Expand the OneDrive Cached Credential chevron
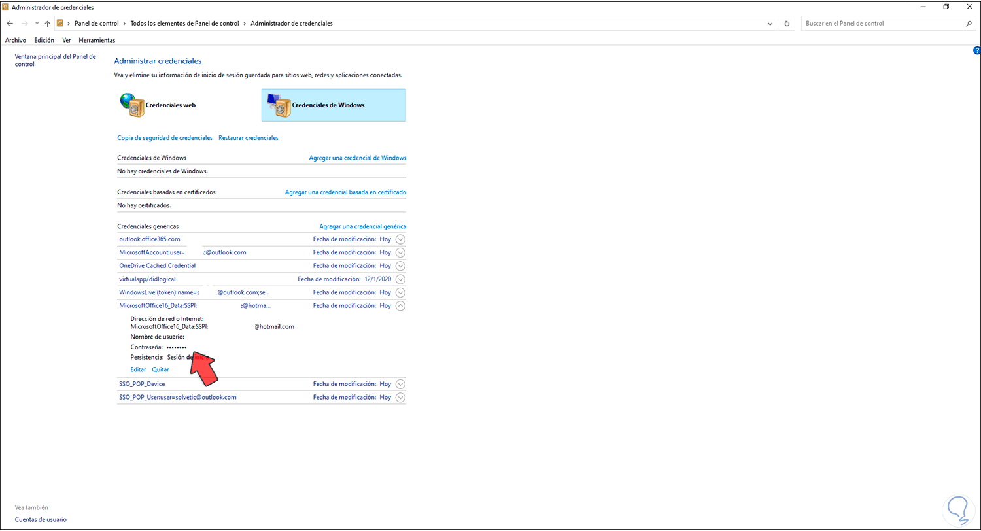The width and height of the screenshot is (981, 531). click(401, 266)
